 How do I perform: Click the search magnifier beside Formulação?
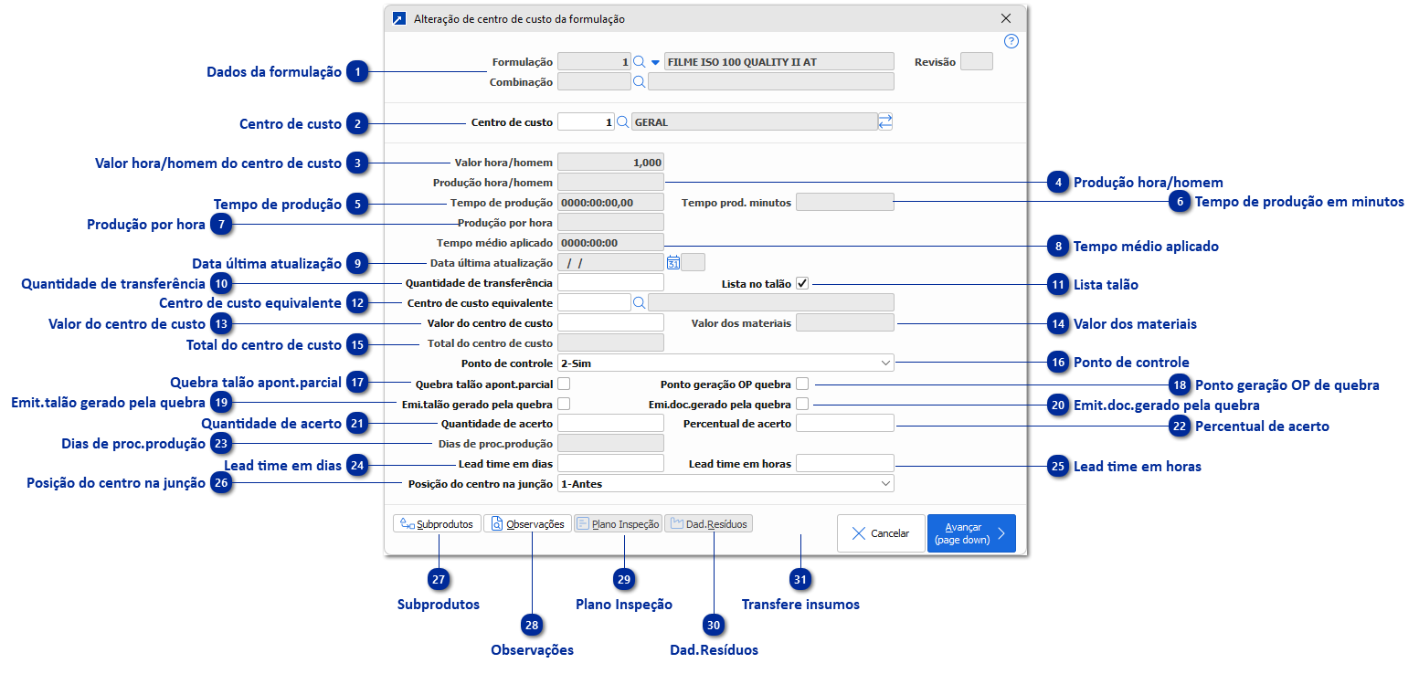click(x=640, y=62)
